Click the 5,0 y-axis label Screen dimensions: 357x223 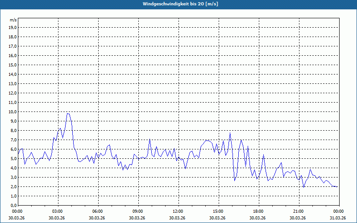[x=14, y=159]
